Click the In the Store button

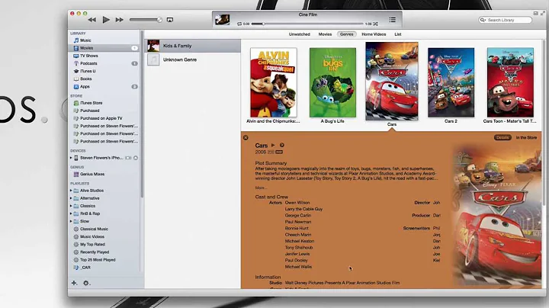pyautogui.click(x=526, y=137)
